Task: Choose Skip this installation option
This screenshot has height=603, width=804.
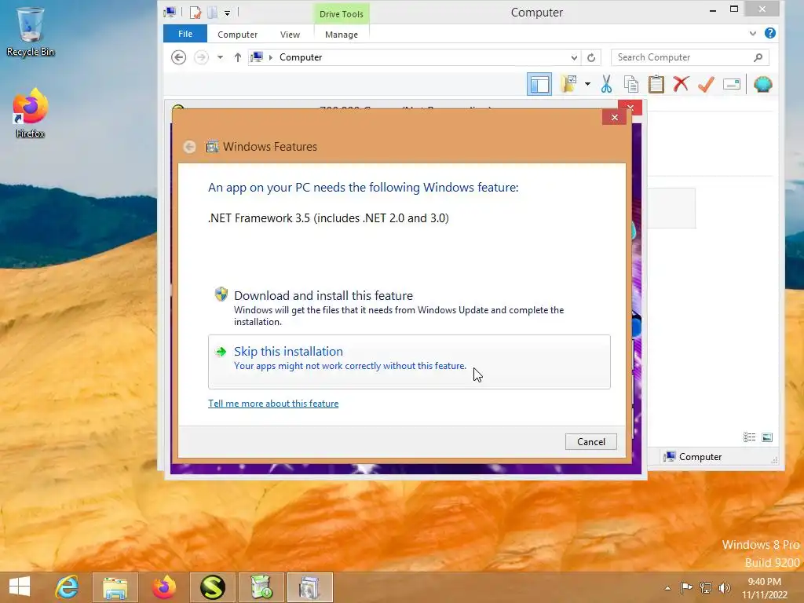Action: pyautogui.click(x=408, y=361)
